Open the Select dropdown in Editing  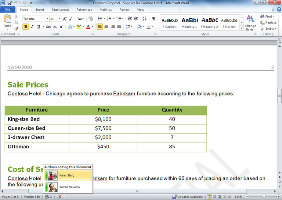(268, 29)
